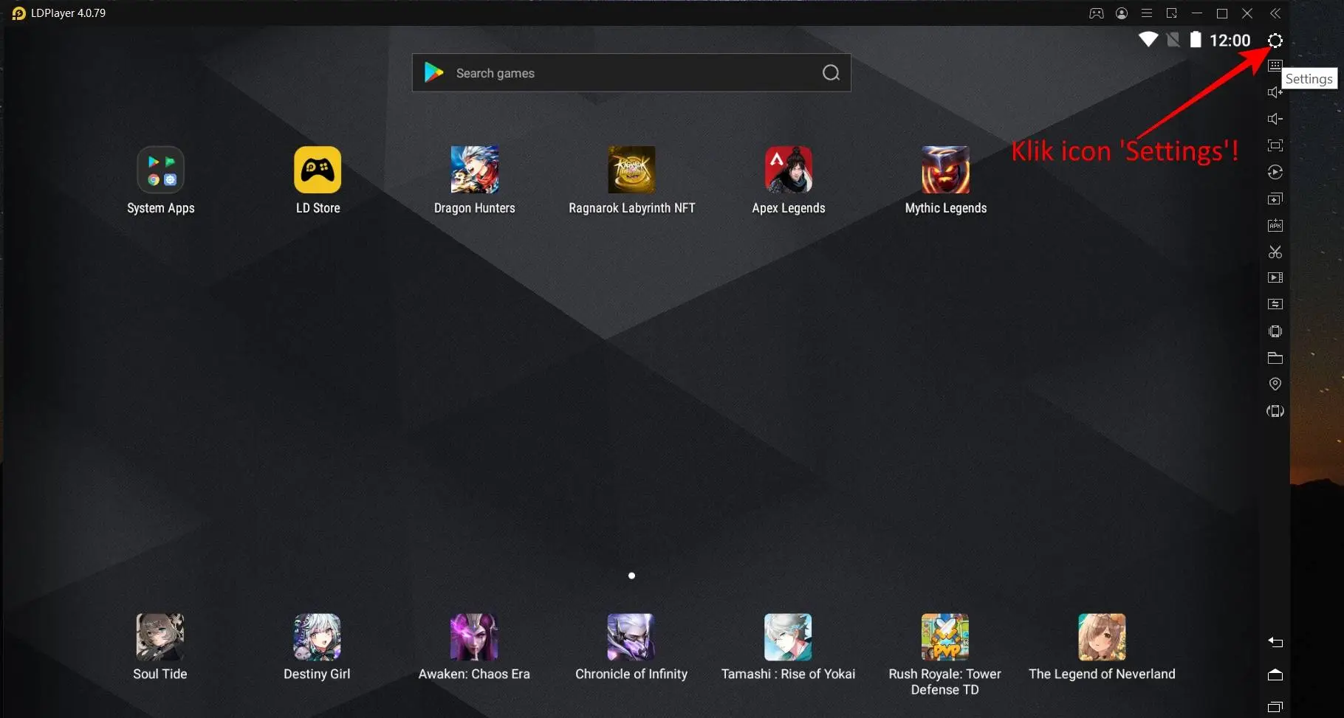Open Soul Tide app icon
Screen dimensions: 1344x718
pos(160,637)
